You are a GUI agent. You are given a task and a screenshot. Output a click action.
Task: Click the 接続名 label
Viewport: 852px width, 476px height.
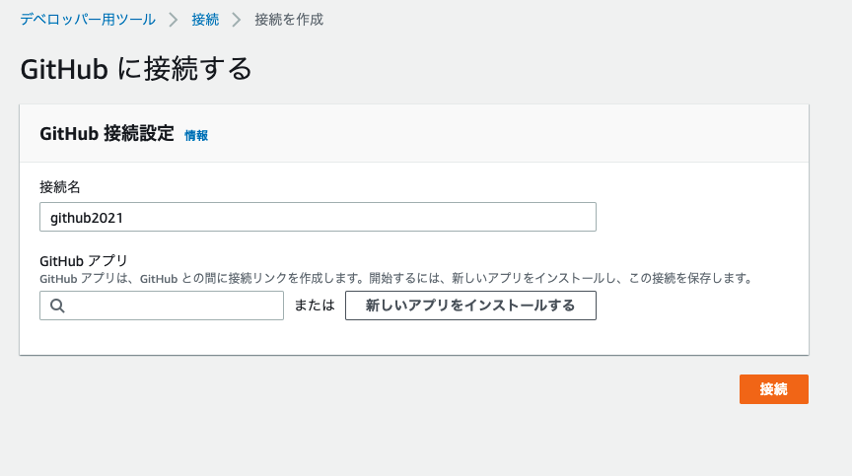(x=60, y=187)
